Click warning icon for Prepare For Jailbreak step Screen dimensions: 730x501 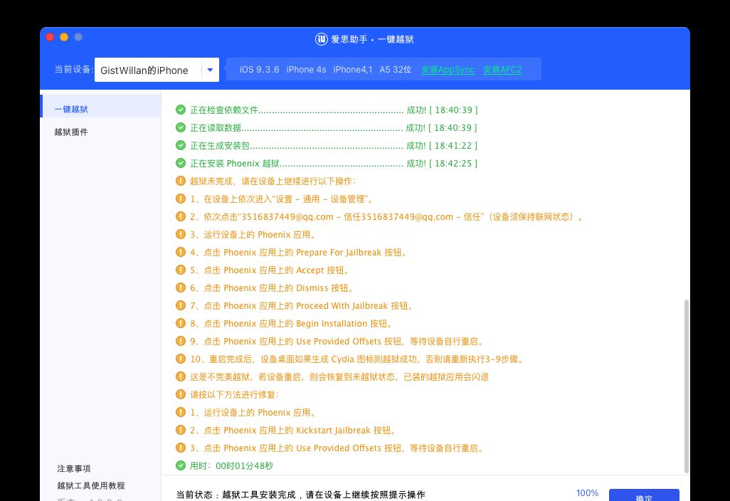point(181,252)
